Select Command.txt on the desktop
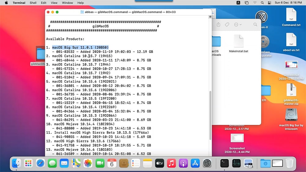 291,17
